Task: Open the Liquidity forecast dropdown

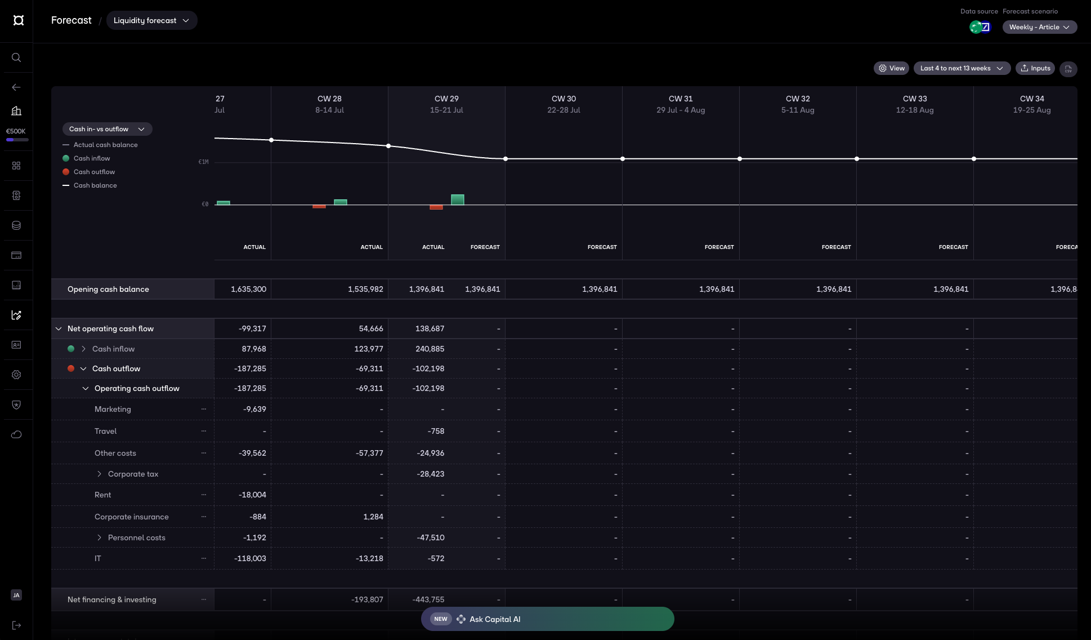Action: coord(151,20)
